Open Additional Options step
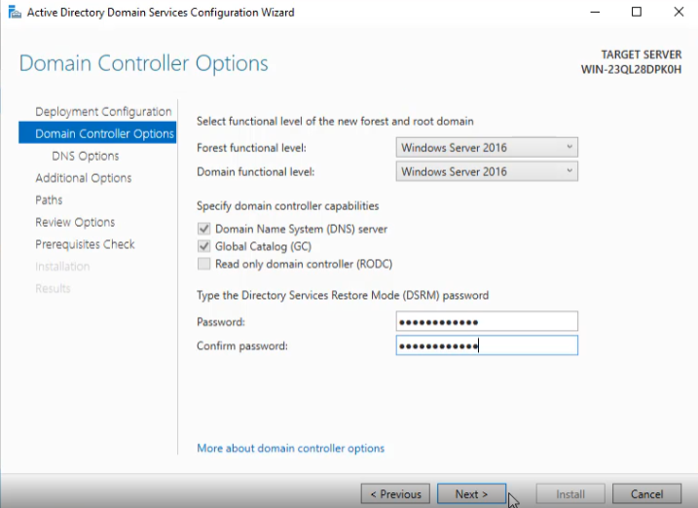698x508 pixels. [84, 178]
